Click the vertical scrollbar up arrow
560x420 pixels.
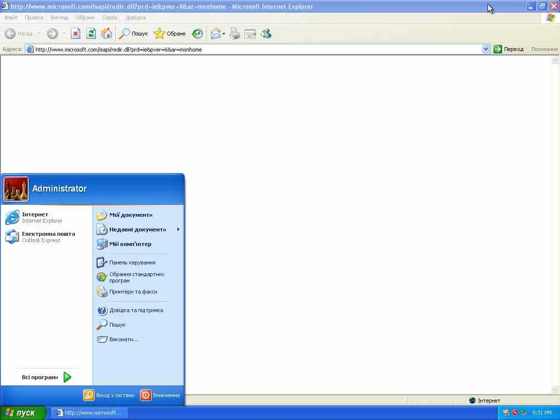coord(555,60)
